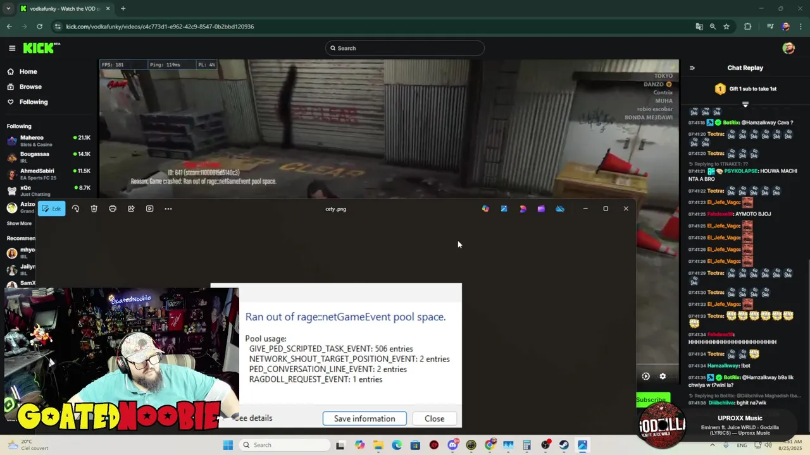Click Show More under Following list

pos(19,223)
